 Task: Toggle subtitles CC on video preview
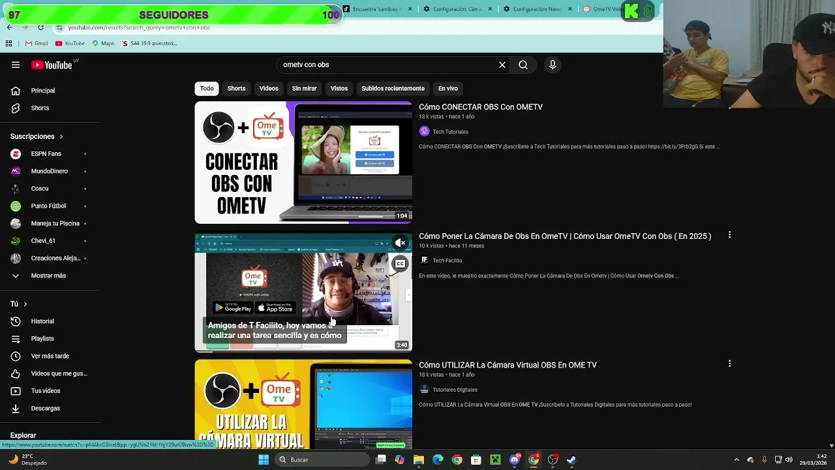click(x=400, y=264)
